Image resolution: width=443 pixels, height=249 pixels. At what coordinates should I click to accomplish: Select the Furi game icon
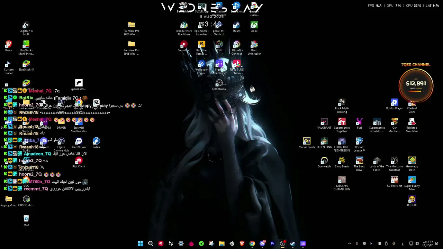[x=360, y=123]
